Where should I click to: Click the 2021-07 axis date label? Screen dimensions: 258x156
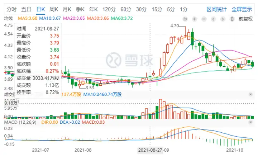coord(40,150)
